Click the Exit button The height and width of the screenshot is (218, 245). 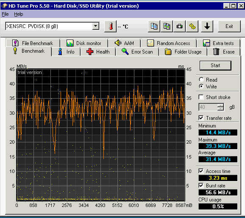229,26
